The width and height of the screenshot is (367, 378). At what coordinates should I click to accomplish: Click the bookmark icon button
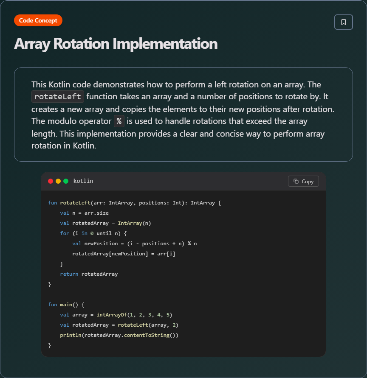343,22
